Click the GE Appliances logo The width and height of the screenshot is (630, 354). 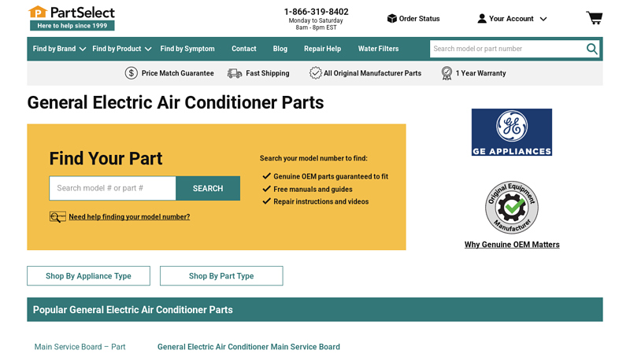click(511, 132)
